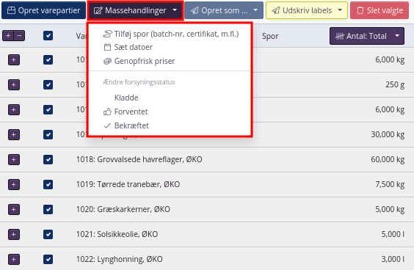Click the coins icon beside Genopfrisk priser

(x=107, y=61)
